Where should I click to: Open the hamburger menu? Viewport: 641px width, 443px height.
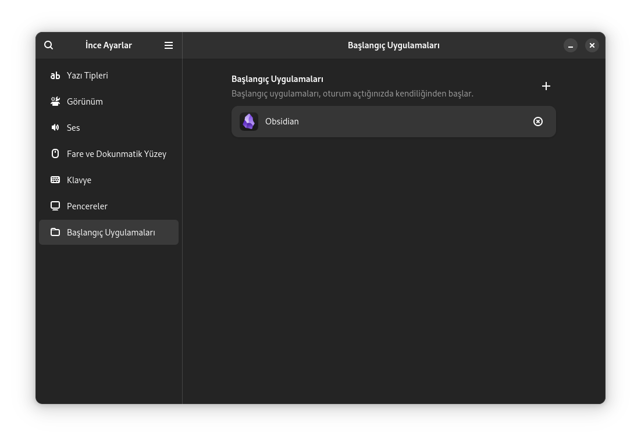[x=169, y=45]
